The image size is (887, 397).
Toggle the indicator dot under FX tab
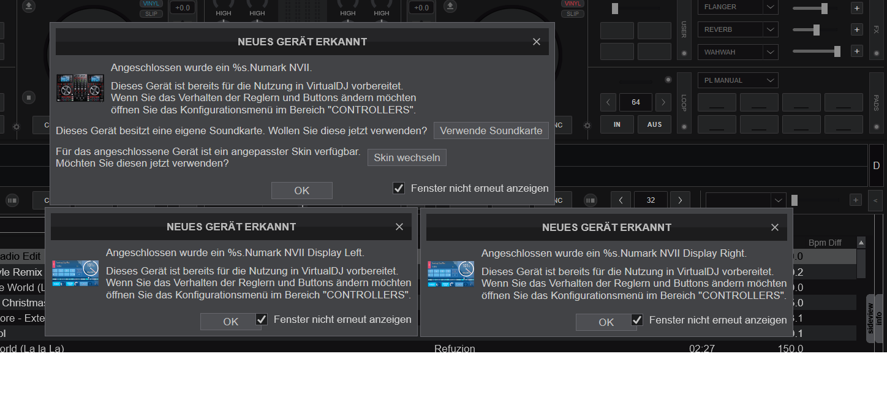[x=875, y=53]
